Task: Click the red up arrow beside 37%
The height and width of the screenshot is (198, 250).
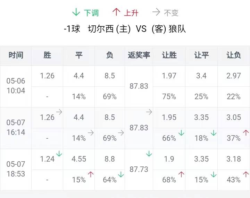Action: click(x=246, y=132)
